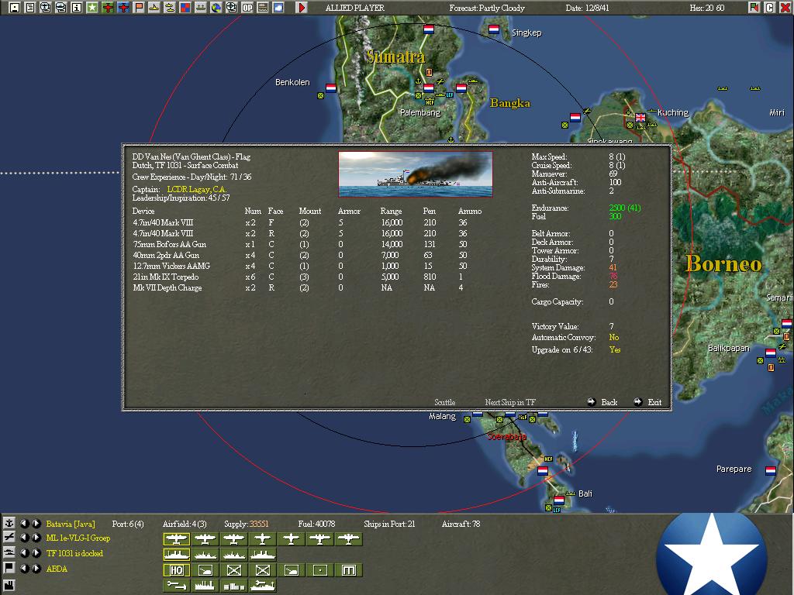The width and height of the screenshot is (794, 595).
Task: Click the factory industry icon bottom-left
Action: (9, 586)
